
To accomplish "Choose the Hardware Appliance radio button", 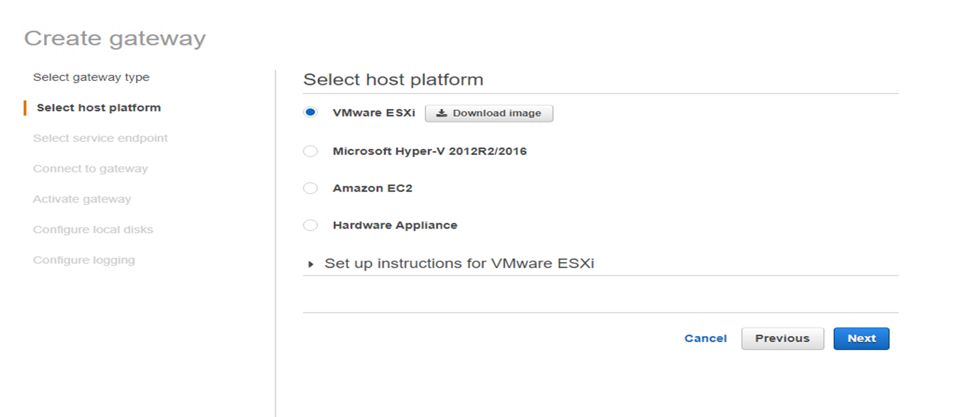I will pyautogui.click(x=311, y=225).
